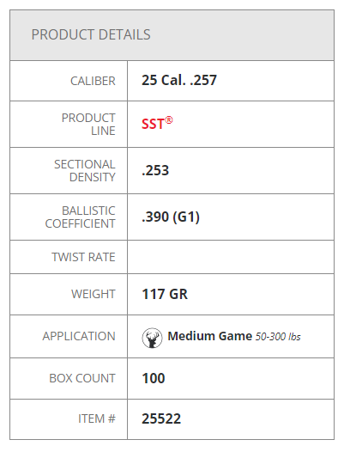Click the Twist Rate label
This screenshot has width=350, height=452.
click(x=83, y=257)
